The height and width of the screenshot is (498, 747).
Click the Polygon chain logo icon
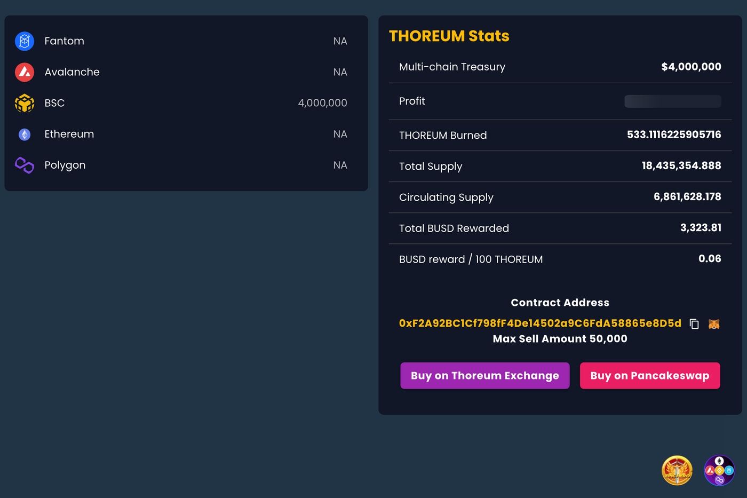click(x=25, y=165)
